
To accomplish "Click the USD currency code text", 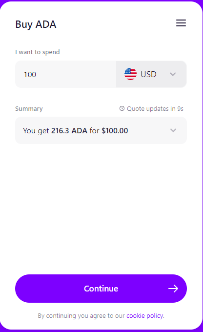I will pos(148,74).
